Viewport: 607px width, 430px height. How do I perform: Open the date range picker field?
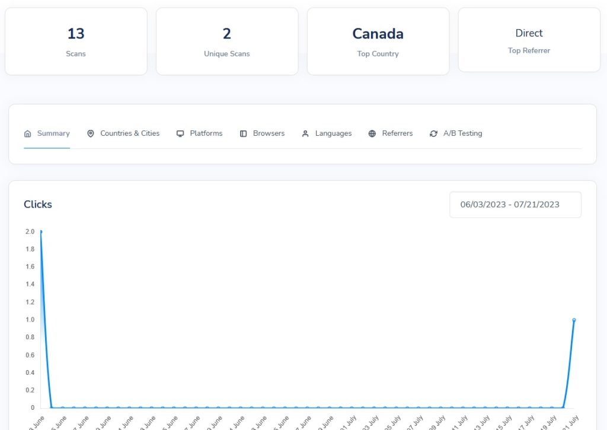(515, 205)
